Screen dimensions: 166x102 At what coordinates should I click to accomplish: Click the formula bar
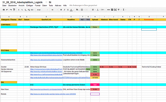pos(83,14)
